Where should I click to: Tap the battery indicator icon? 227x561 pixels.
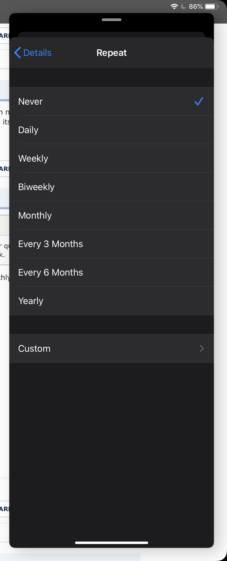click(x=212, y=6)
